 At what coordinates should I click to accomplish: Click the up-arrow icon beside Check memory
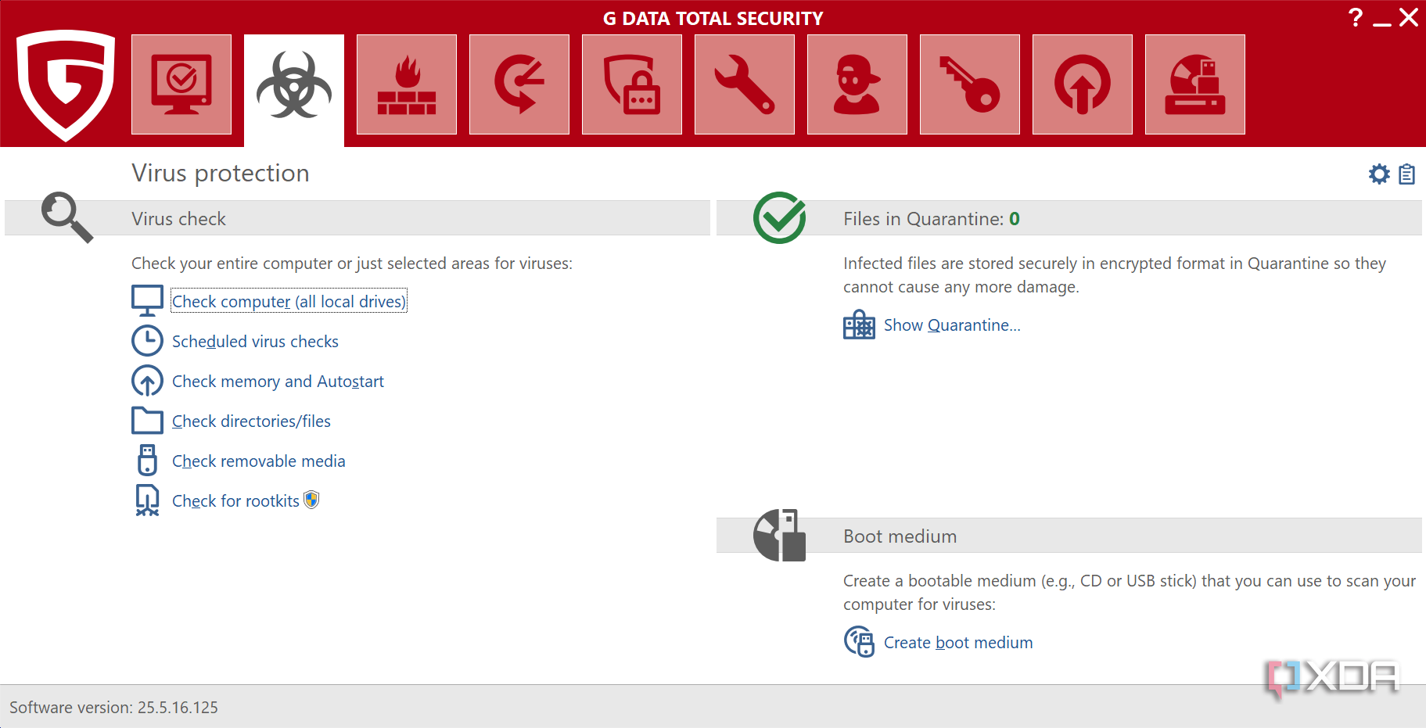(147, 381)
